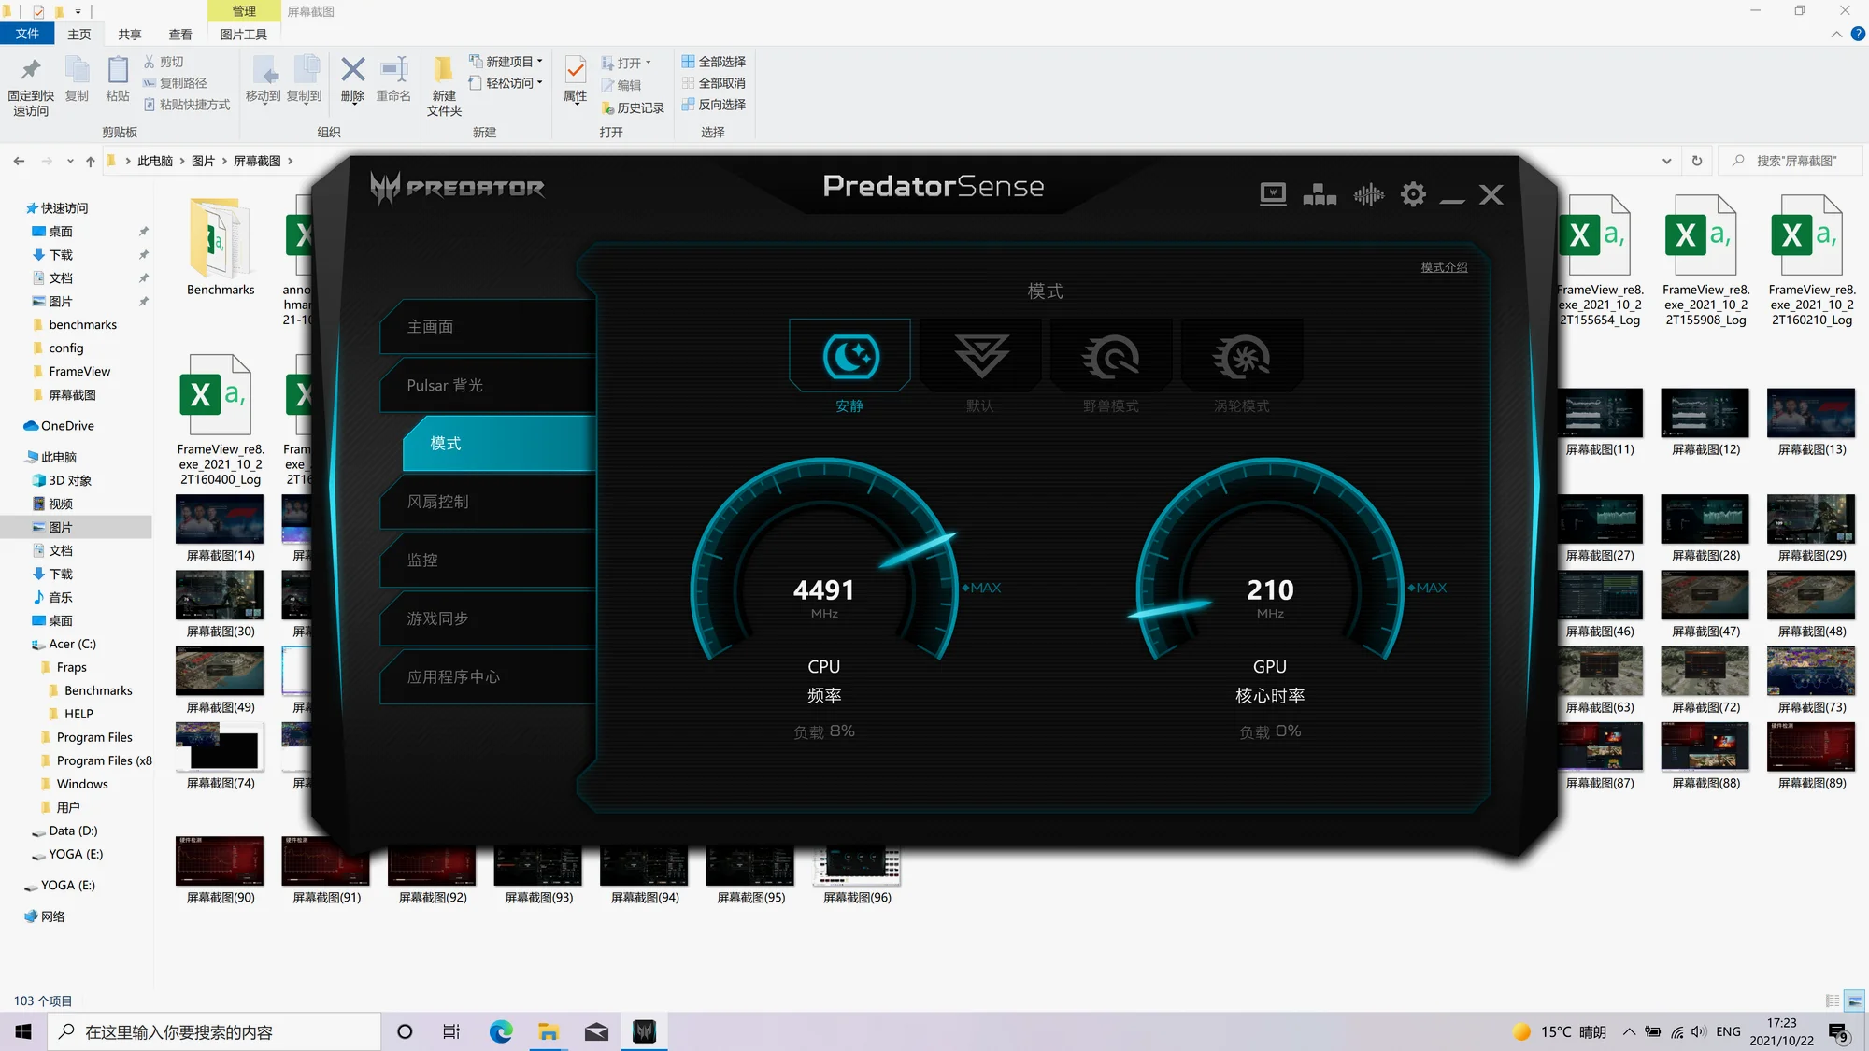The width and height of the screenshot is (1869, 1051).
Task: Click the 新建文件夹 icon
Action: (444, 69)
